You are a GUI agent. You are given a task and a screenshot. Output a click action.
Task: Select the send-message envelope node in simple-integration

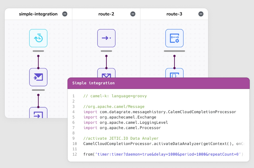point(38,77)
